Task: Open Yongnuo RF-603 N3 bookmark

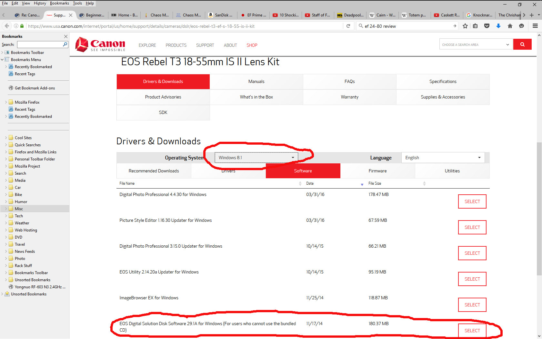Action: tap(37, 287)
